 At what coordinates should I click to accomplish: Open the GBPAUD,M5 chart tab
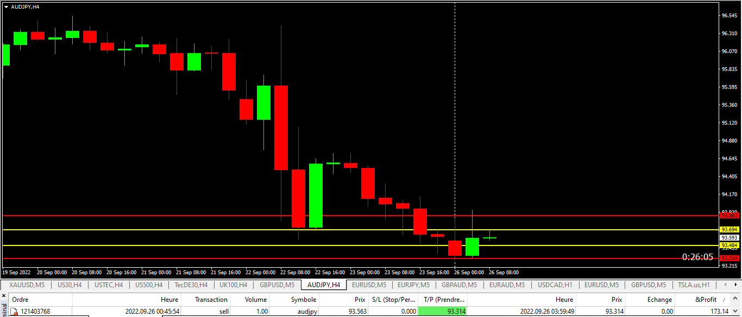click(459, 284)
